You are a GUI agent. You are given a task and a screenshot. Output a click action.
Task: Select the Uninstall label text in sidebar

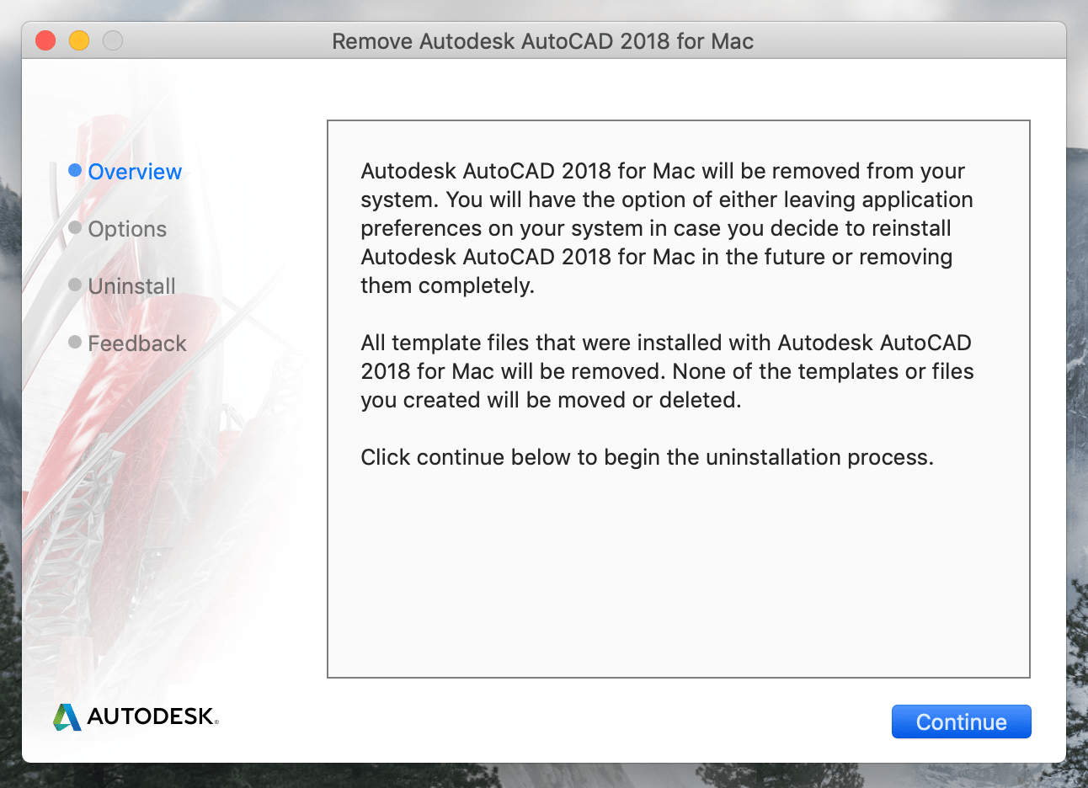[131, 286]
